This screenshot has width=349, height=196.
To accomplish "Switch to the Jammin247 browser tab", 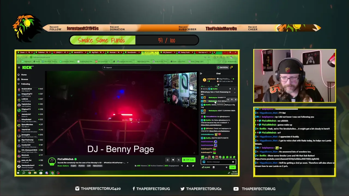I will pyautogui.click(x=79, y=52).
